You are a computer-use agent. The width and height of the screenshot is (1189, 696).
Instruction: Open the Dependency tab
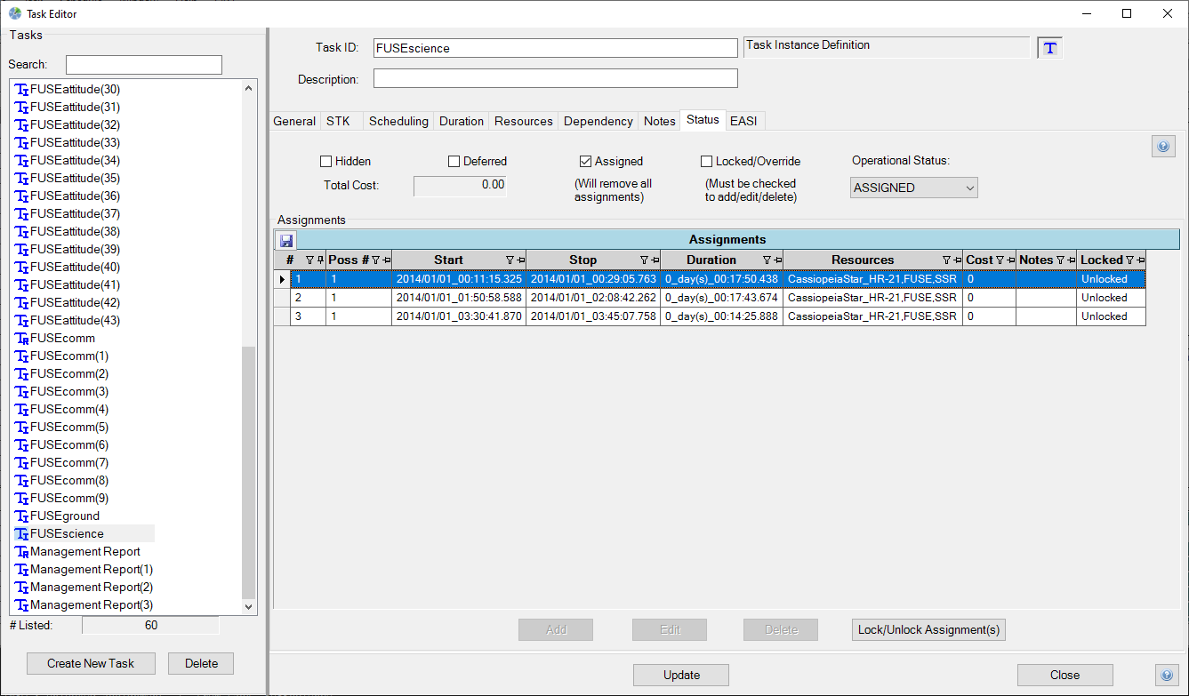click(x=598, y=121)
